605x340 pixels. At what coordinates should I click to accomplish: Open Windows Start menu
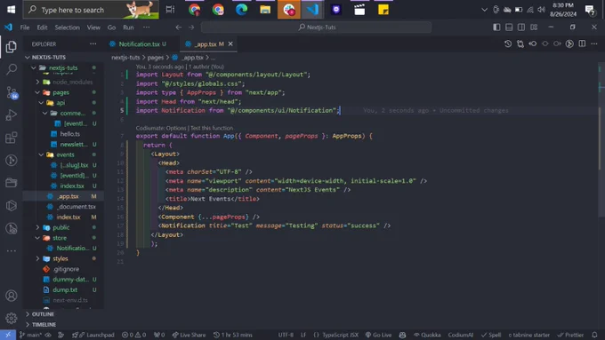12,10
